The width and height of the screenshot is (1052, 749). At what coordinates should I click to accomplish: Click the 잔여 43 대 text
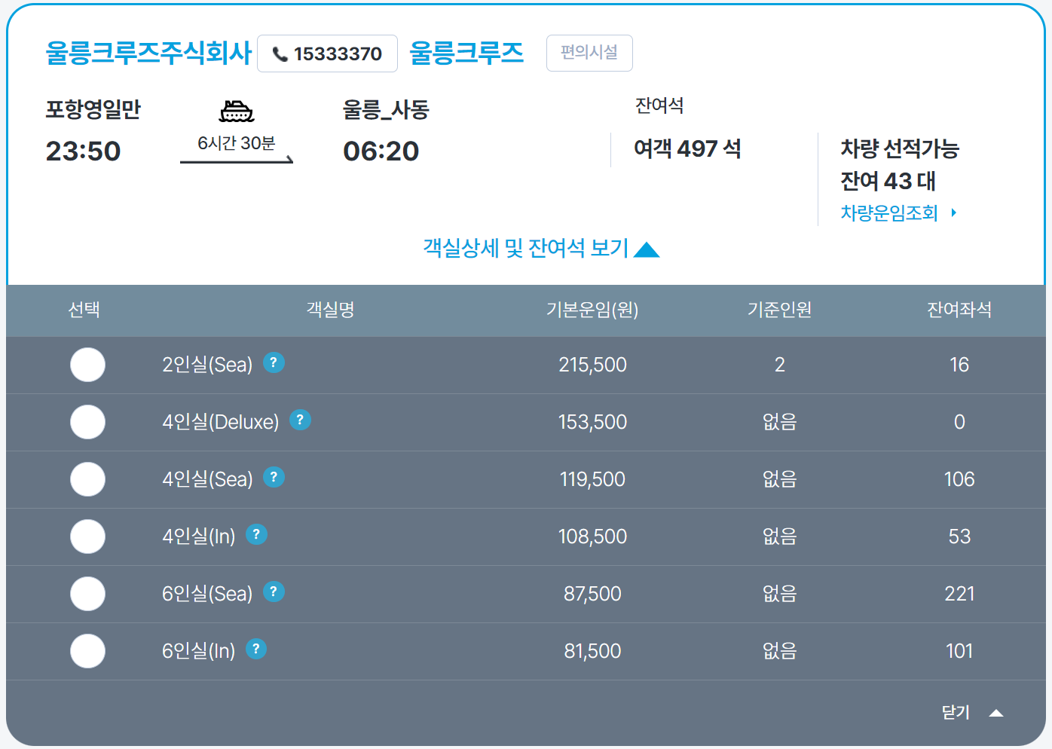point(888,181)
